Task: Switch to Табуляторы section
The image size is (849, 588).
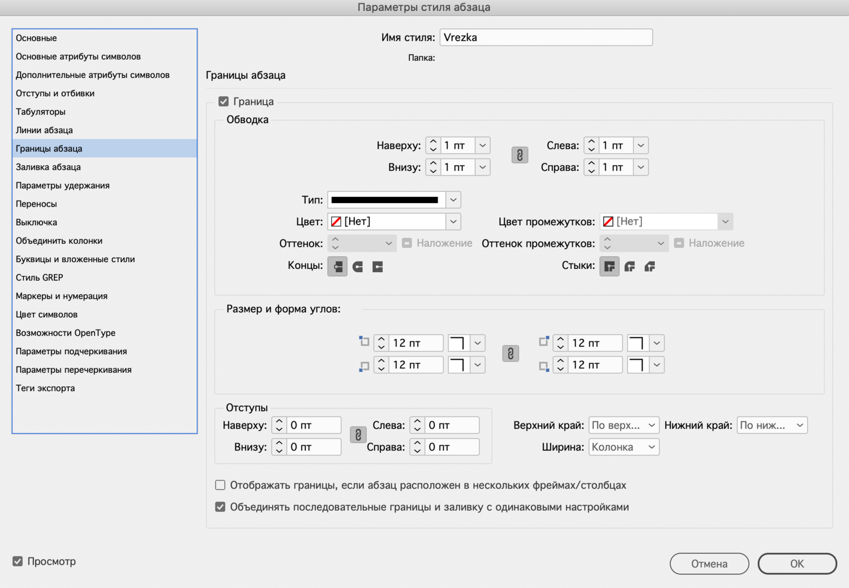Action: click(x=105, y=111)
